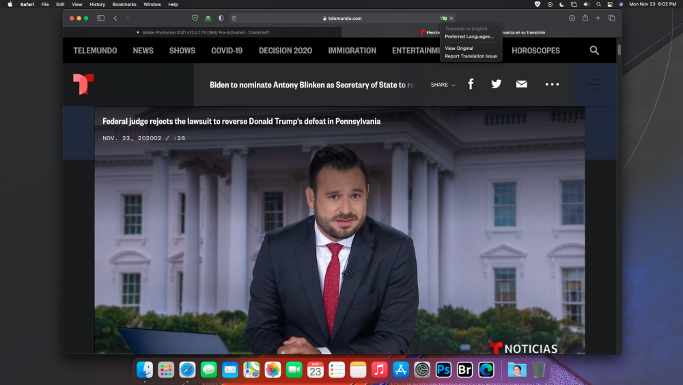Open the History menu

pyautogui.click(x=97, y=4)
